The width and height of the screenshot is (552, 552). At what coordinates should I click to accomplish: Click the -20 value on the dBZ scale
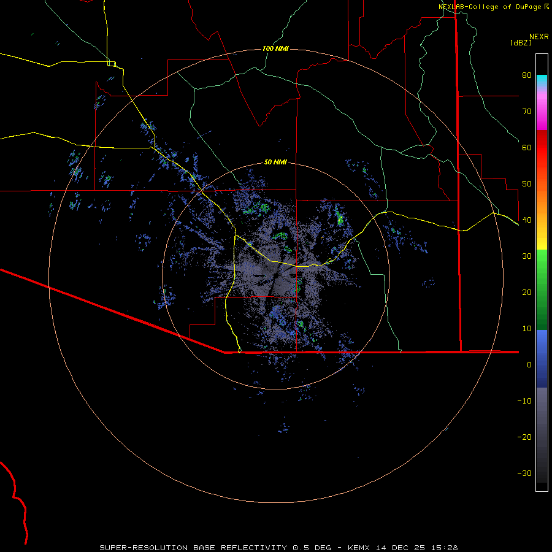click(524, 437)
